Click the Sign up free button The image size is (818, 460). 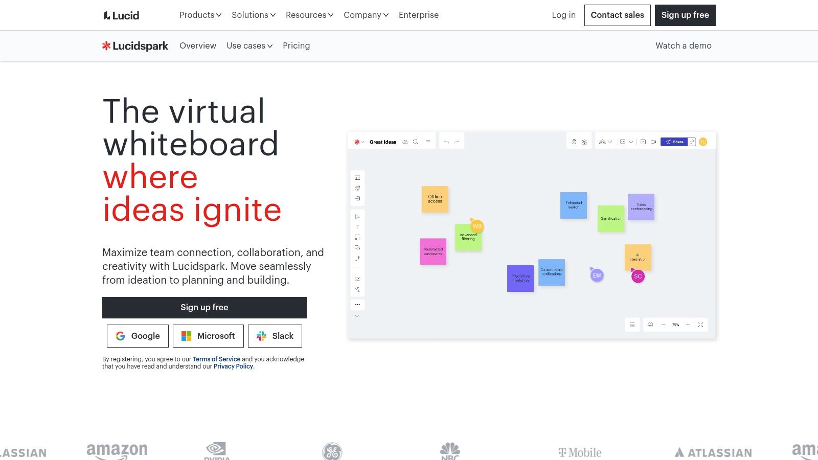click(x=204, y=307)
